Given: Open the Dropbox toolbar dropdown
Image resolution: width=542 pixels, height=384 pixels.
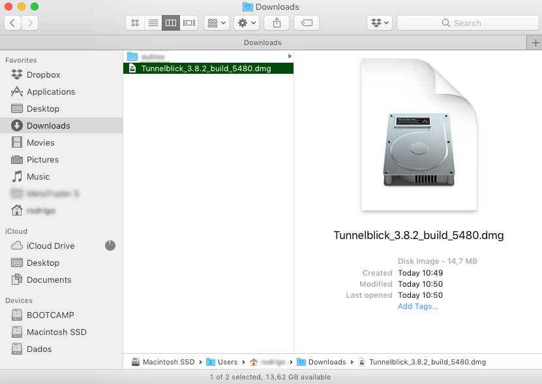Looking at the screenshot, I should pyautogui.click(x=380, y=23).
